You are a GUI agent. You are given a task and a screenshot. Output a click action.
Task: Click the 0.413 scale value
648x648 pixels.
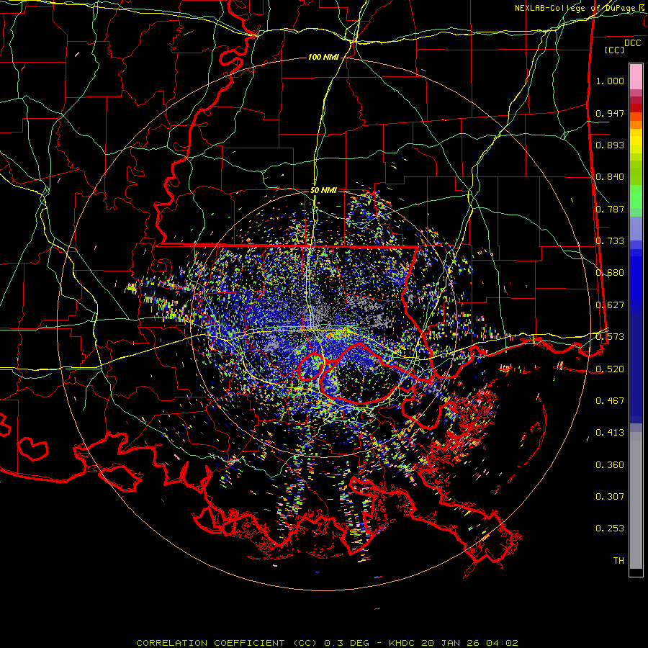610,433
